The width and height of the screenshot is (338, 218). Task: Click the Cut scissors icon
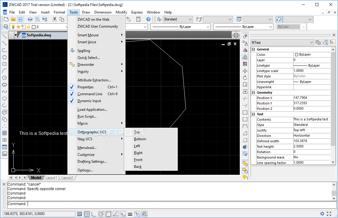coord(55,19)
